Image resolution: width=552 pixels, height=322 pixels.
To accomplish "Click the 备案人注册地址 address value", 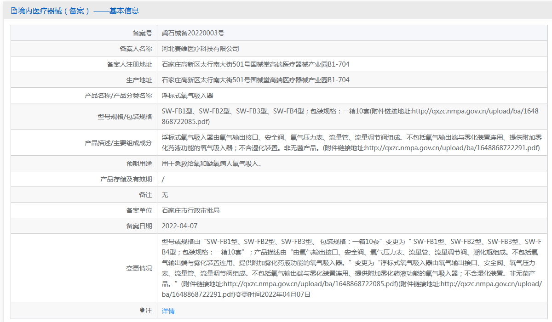I will (x=256, y=64).
